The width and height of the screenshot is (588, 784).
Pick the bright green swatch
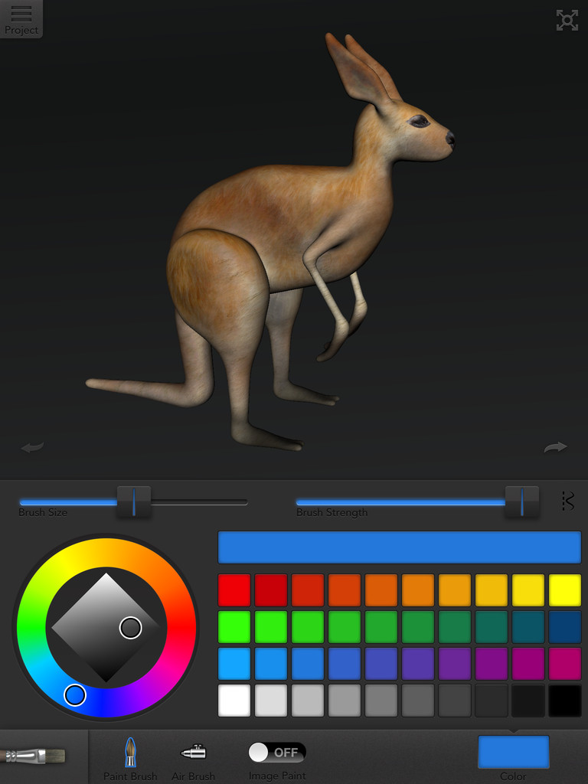click(x=234, y=627)
